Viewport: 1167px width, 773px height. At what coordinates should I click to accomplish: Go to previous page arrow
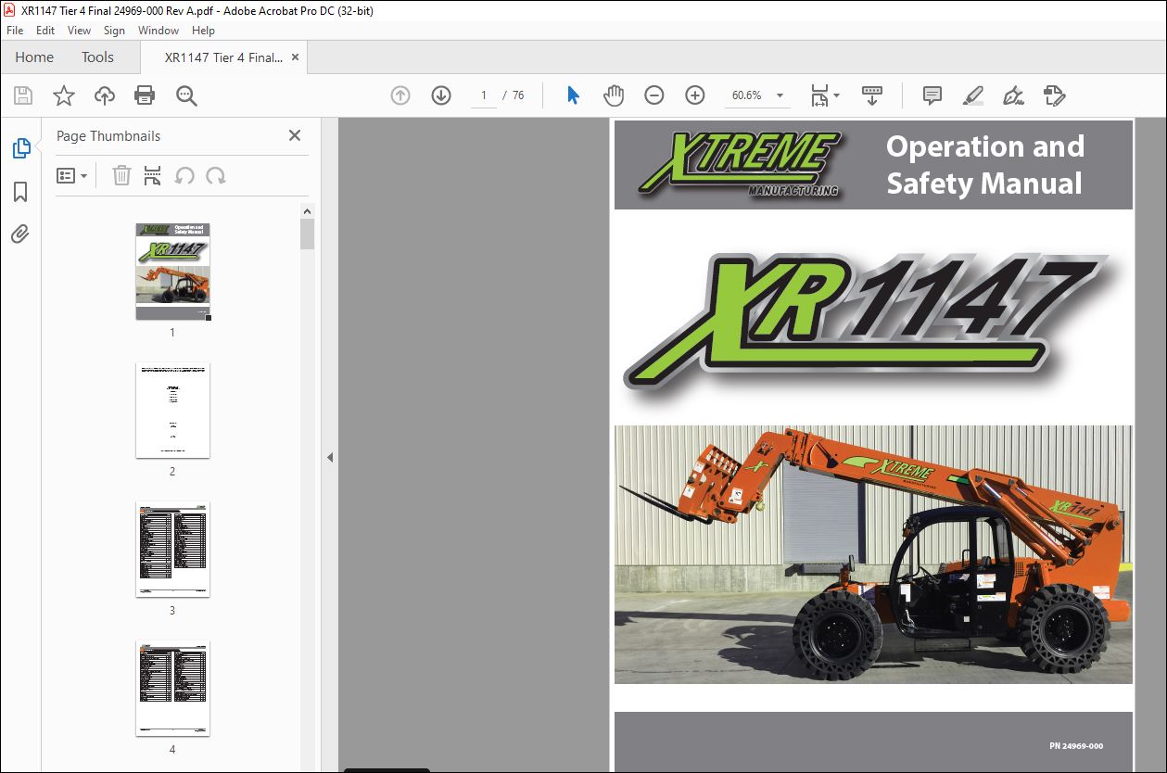pyautogui.click(x=400, y=95)
